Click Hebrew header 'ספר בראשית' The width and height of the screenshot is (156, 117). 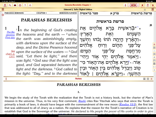click(x=89, y=13)
